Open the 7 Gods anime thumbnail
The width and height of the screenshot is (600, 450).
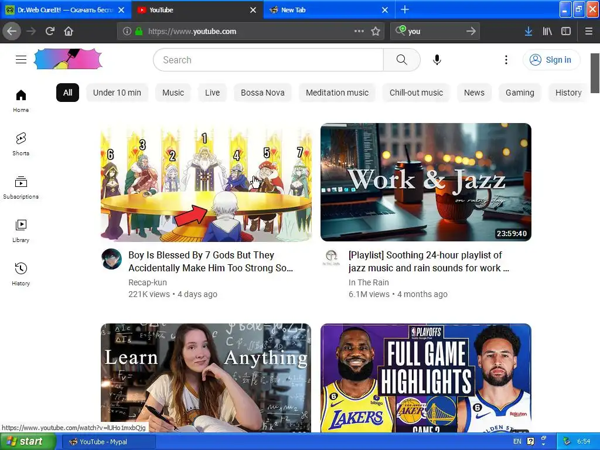[206, 182]
